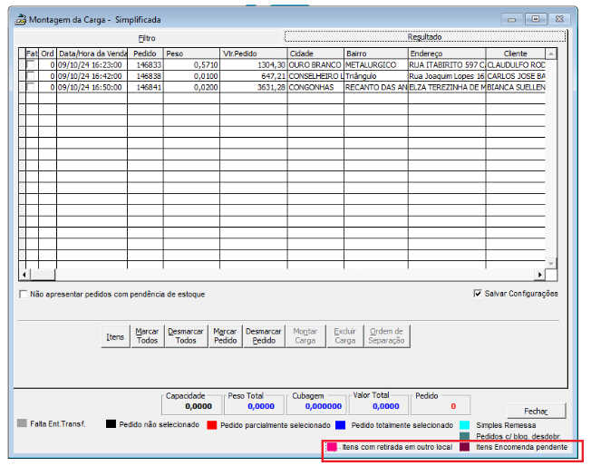591x466 pixels.
Task: Click the Itens button
Action: pos(115,337)
